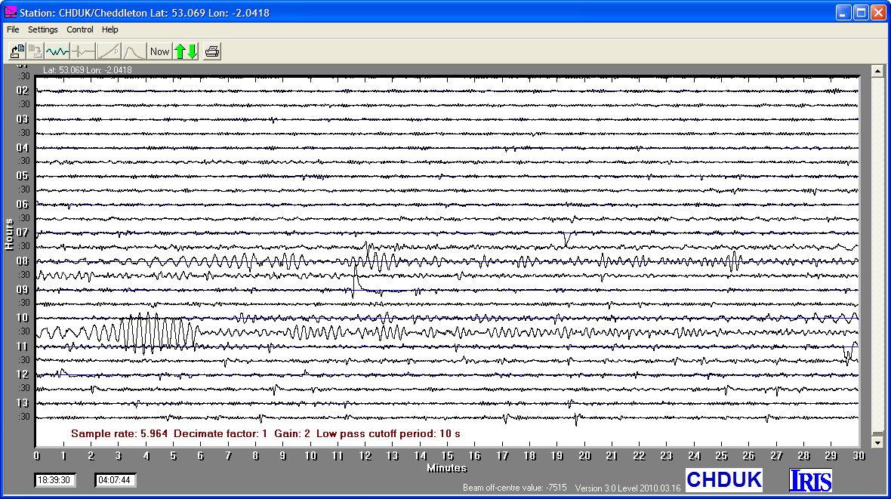Viewport: 891px width, 499px height.
Task: Click the Now button in toolbar
Action: pyautogui.click(x=159, y=52)
